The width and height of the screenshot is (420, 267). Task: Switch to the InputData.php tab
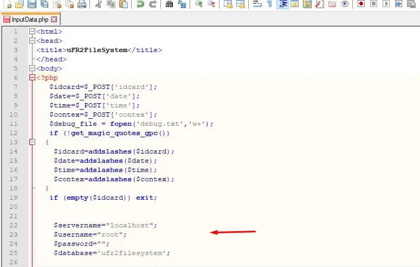coord(30,20)
